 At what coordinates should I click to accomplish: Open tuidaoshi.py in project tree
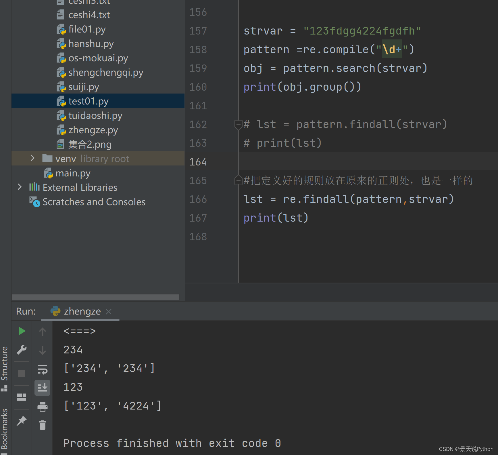(x=95, y=115)
